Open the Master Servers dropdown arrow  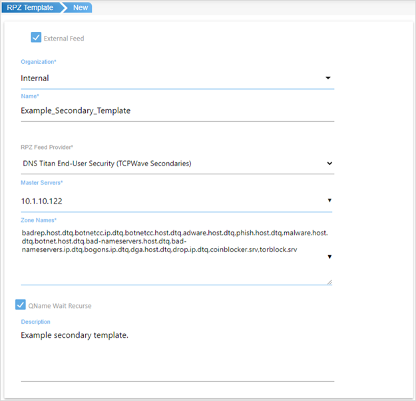coord(329,200)
